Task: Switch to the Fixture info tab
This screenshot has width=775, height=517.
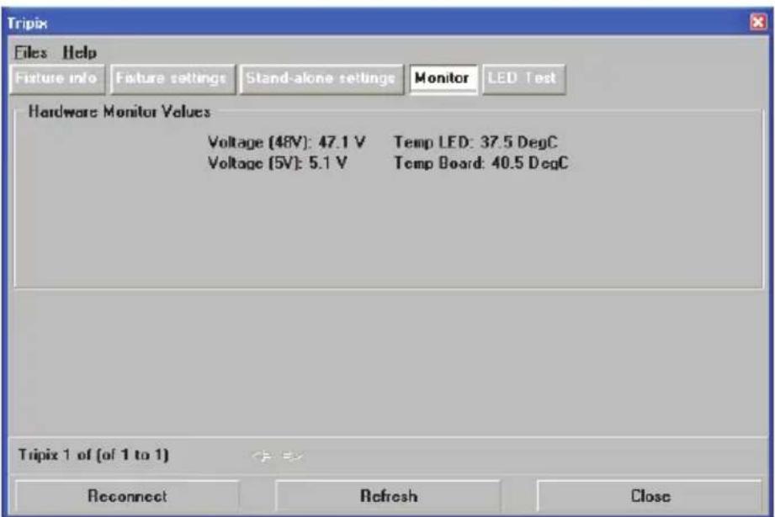Action: tap(57, 79)
